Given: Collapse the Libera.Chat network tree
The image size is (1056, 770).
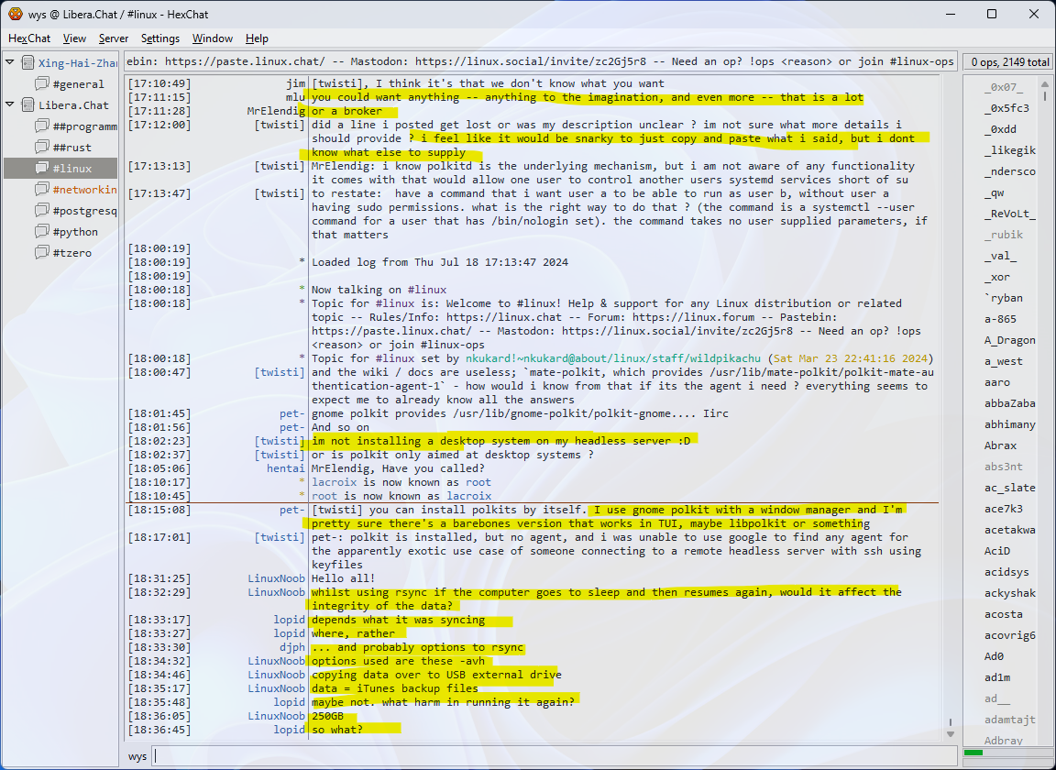Looking at the screenshot, I should pyautogui.click(x=10, y=105).
